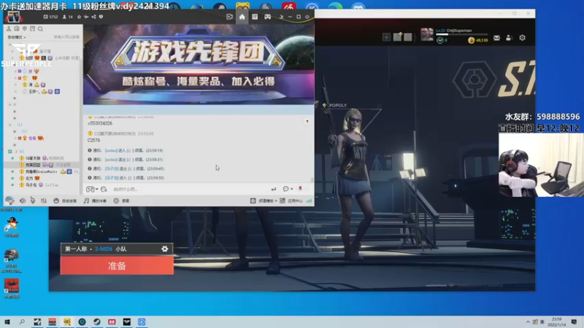This screenshot has height=328, width=584.
Task: Click the share icon in YY header
Action: click(93, 17)
